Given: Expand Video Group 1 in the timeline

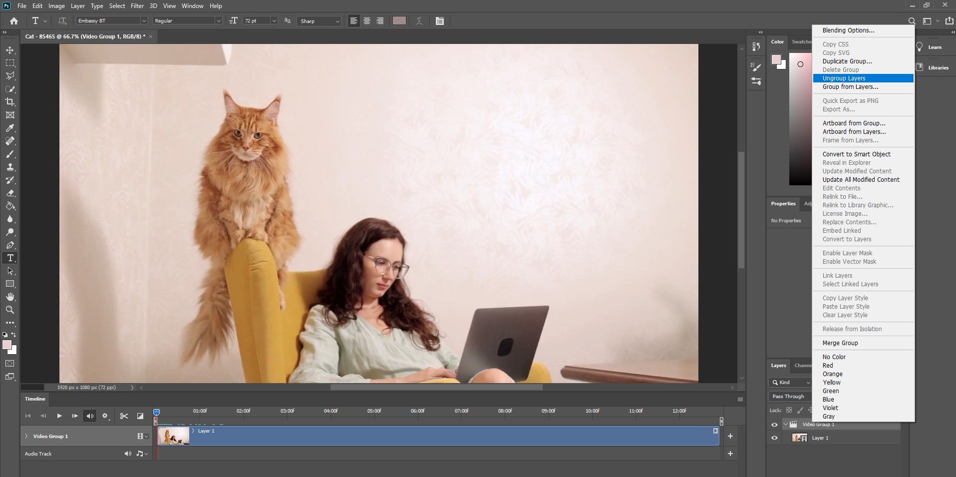Looking at the screenshot, I should click(25, 436).
